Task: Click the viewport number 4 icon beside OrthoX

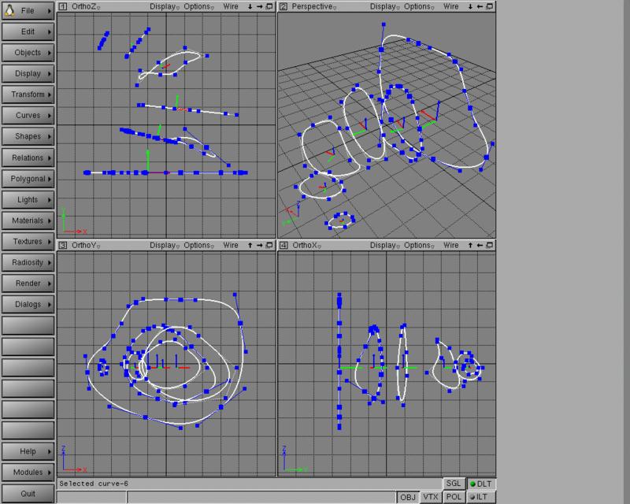Action: pyautogui.click(x=283, y=245)
